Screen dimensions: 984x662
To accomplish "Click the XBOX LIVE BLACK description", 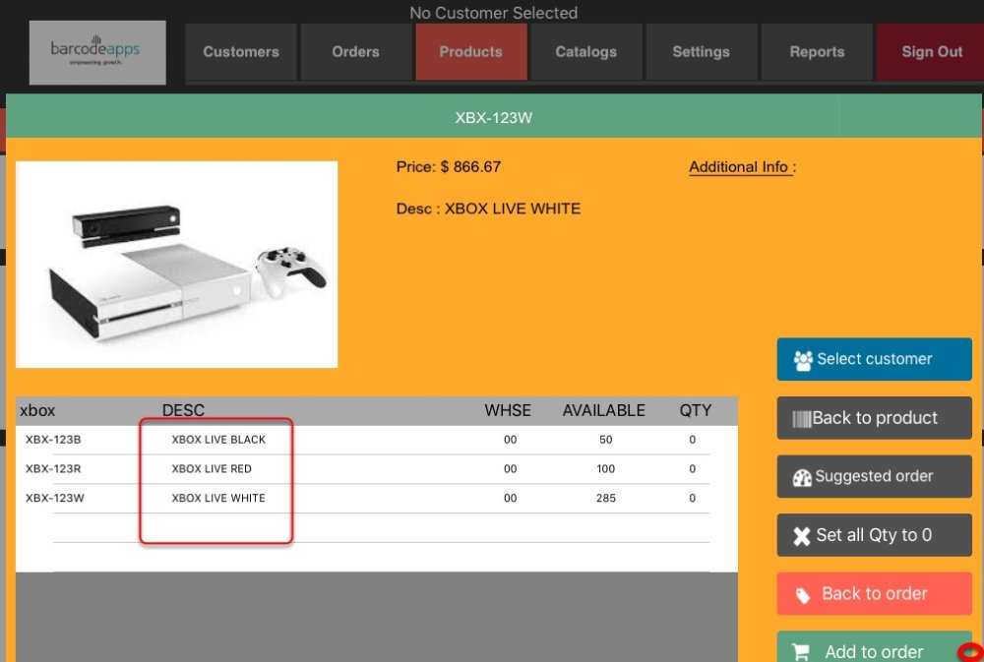I will click(x=218, y=440).
